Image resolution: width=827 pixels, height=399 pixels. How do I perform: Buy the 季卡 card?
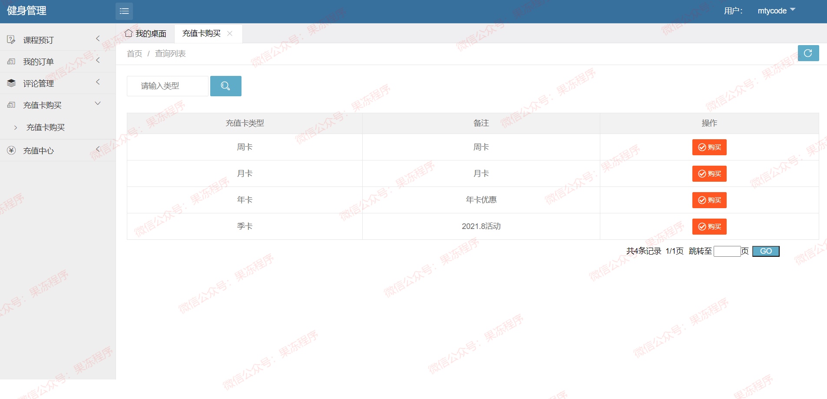pyautogui.click(x=709, y=227)
